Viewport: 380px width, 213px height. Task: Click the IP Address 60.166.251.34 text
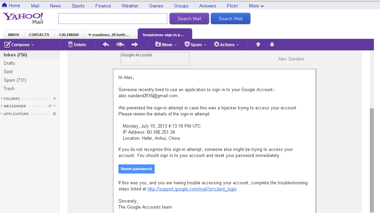(149, 132)
